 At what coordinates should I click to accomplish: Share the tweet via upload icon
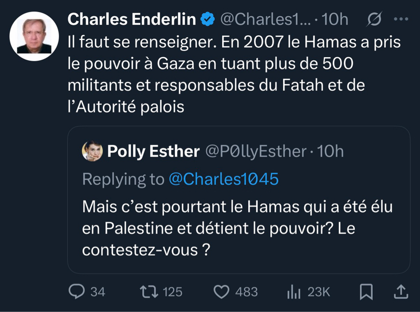tap(399, 291)
